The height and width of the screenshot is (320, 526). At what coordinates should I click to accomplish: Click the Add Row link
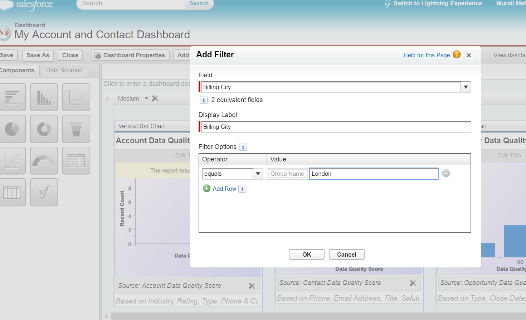click(224, 189)
